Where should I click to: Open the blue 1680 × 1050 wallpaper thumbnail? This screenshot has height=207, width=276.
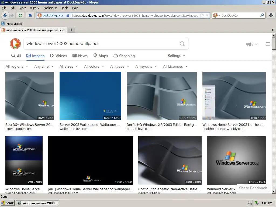[x=90, y=96]
